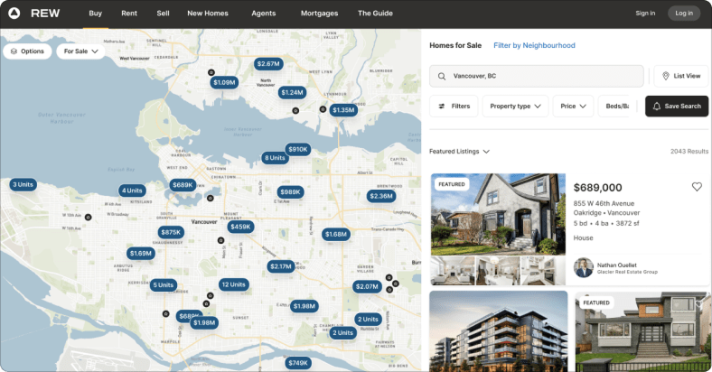The width and height of the screenshot is (712, 372).
Task: Switch to List View
Action: pos(681,76)
